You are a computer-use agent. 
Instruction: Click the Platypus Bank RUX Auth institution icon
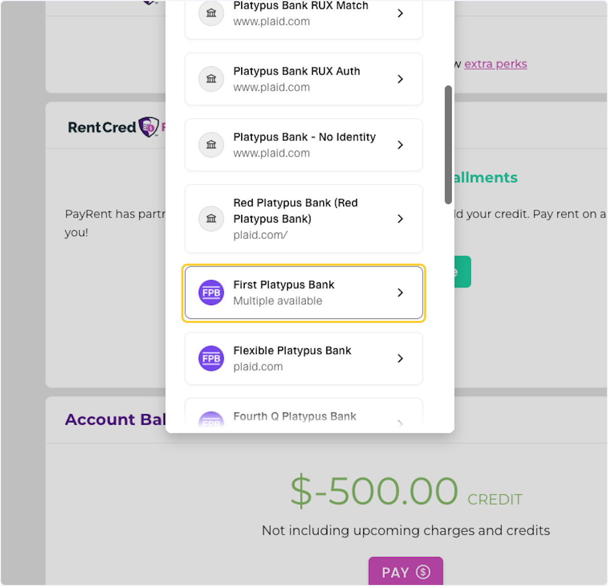point(211,79)
